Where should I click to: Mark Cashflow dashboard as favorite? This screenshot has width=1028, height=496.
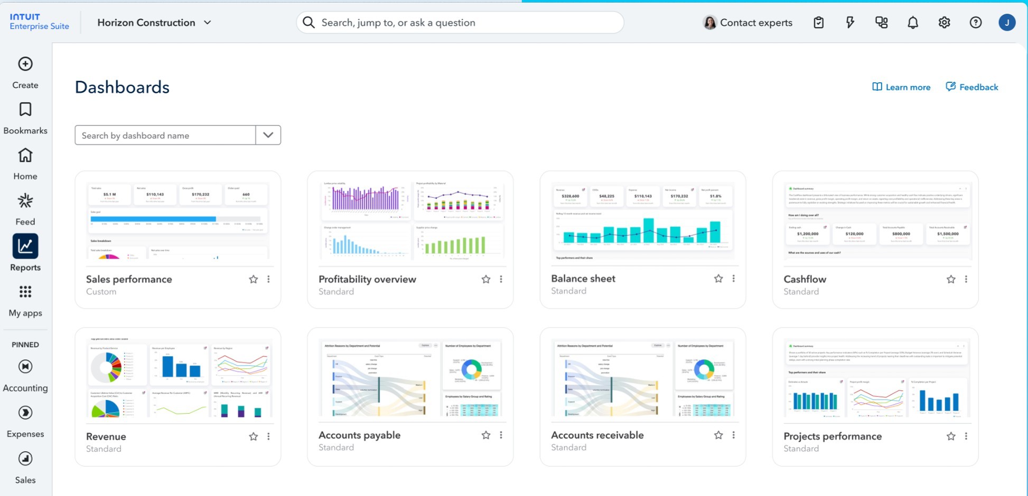951,279
